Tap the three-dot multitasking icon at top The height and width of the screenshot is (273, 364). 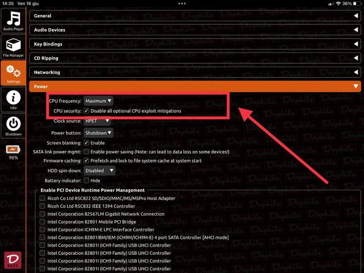pos(182,3)
